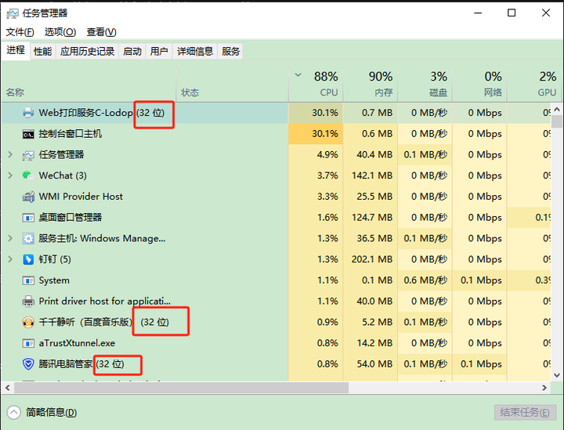
Task: Click the aTrustXtunnel.exe process icon
Action: (x=28, y=343)
